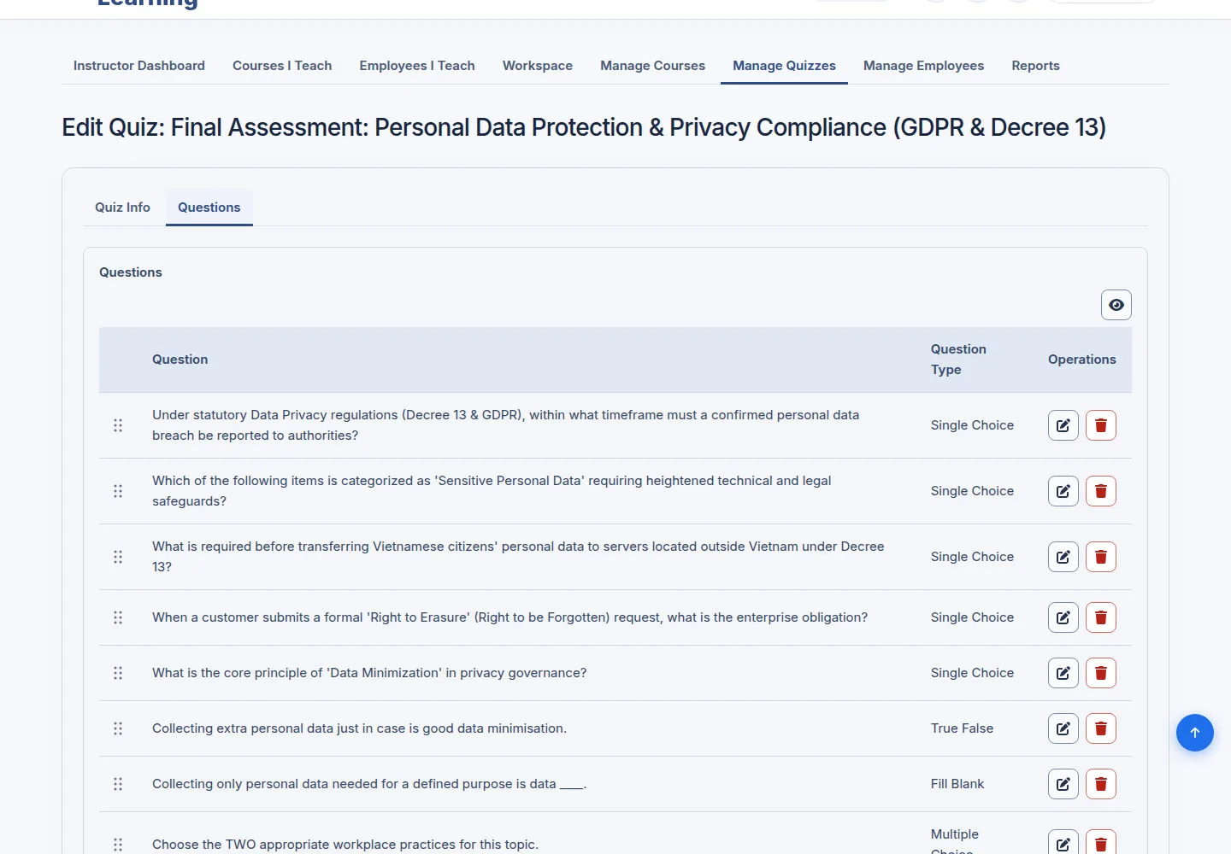Viewport: 1231px width, 854px height.
Task: Switch to the Quiz Info tab
Action: click(122, 208)
